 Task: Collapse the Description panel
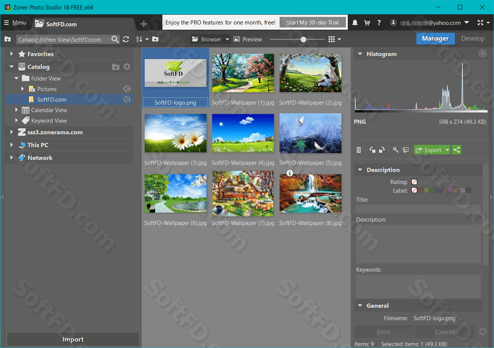[360, 170]
